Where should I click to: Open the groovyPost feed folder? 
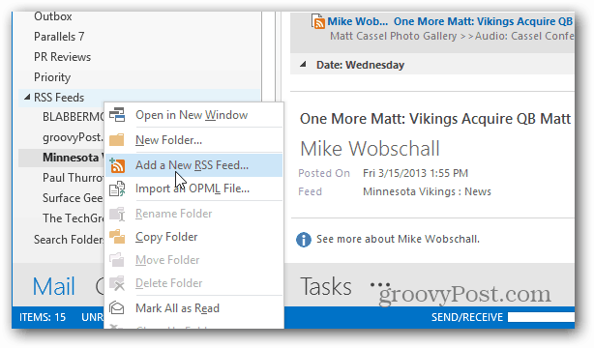click(74, 137)
